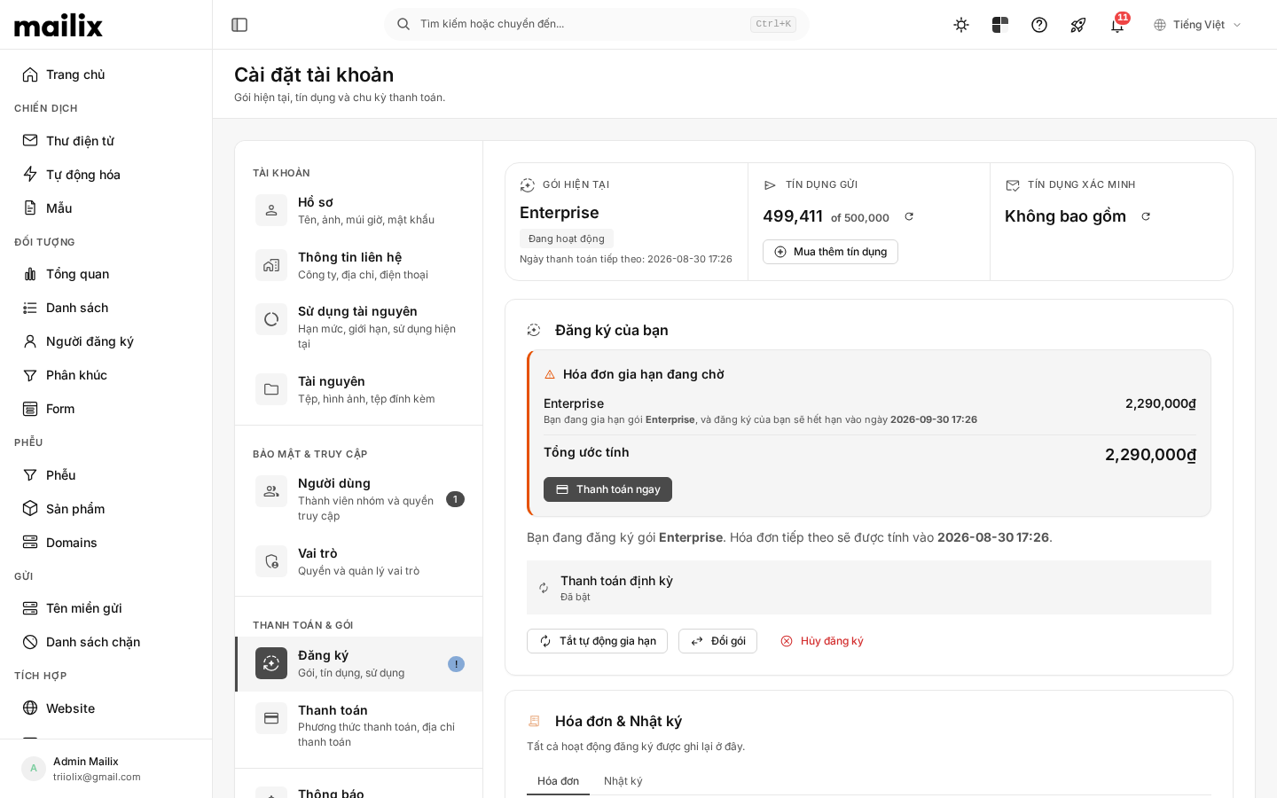Viewport: 1277px width, 798px height.
Task: Click the Không bao gồm text
Action: (1065, 216)
